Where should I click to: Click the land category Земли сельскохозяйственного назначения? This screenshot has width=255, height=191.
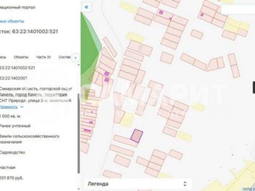pos(29,139)
